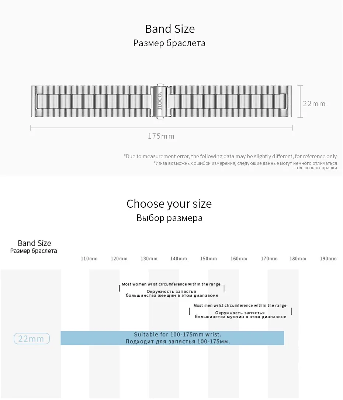343x400 pixels.
Task: Click the 22mm size pill button
Action: [x=32, y=339]
